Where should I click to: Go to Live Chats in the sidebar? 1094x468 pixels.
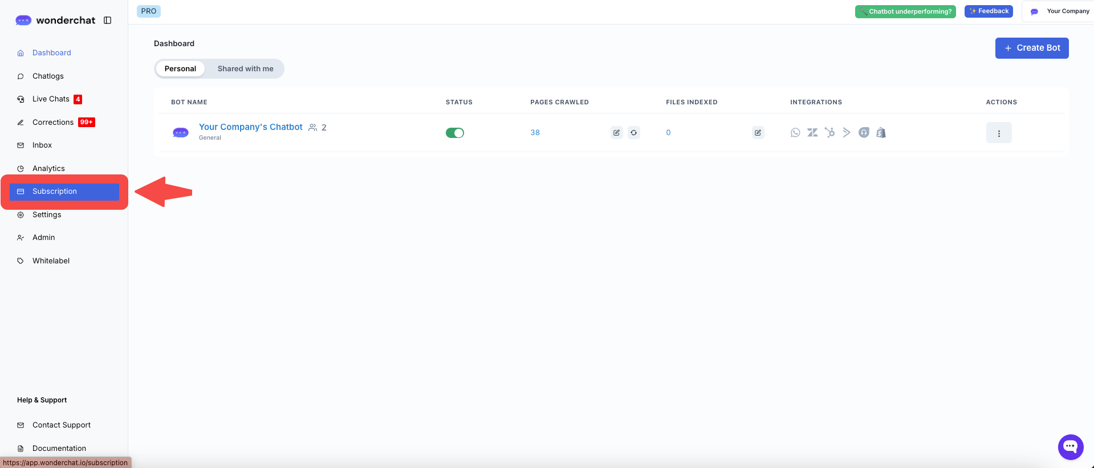51,99
